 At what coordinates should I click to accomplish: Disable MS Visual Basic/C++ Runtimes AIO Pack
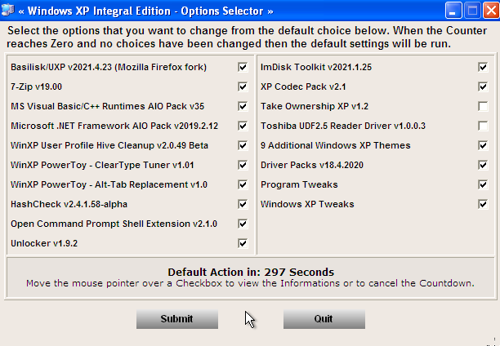(243, 106)
